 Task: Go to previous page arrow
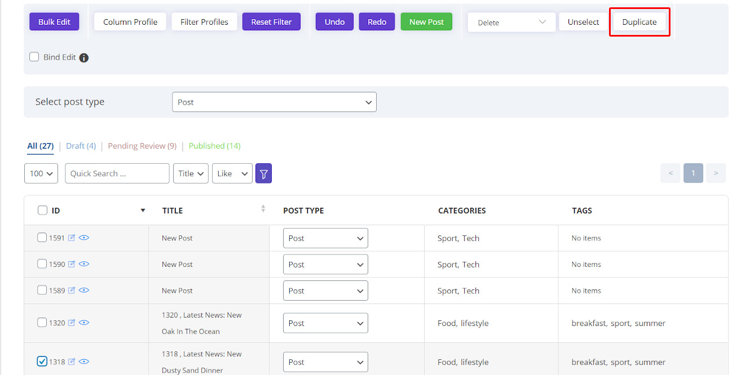(670, 173)
